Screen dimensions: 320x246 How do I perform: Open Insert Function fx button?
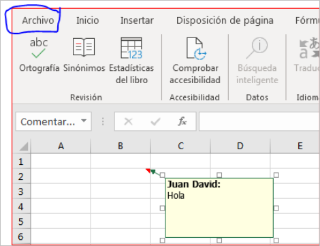coord(182,121)
